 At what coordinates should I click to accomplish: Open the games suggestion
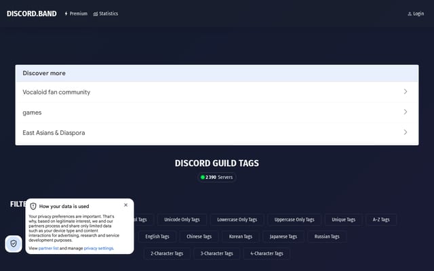pyautogui.click(x=217, y=112)
